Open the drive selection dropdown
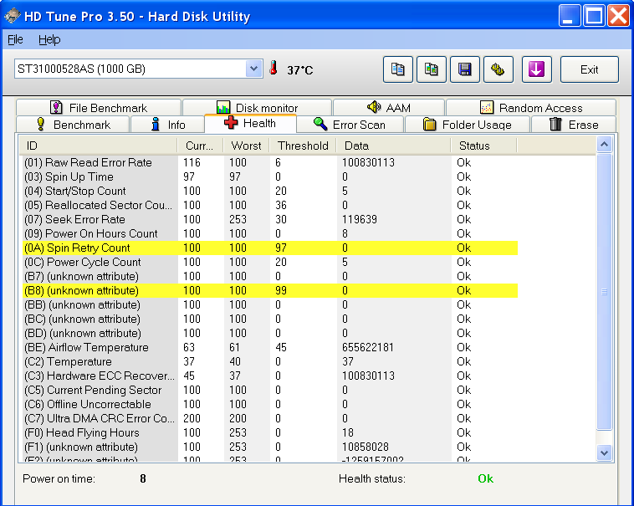The image size is (634, 506). point(254,69)
